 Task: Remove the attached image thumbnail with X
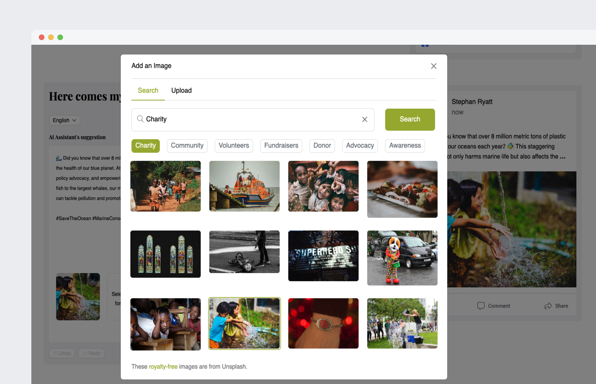(x=93, y=281)
